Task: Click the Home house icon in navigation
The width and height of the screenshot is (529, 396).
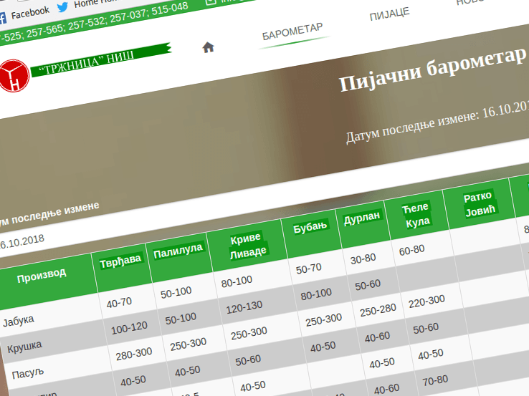Action: point(208,47)
